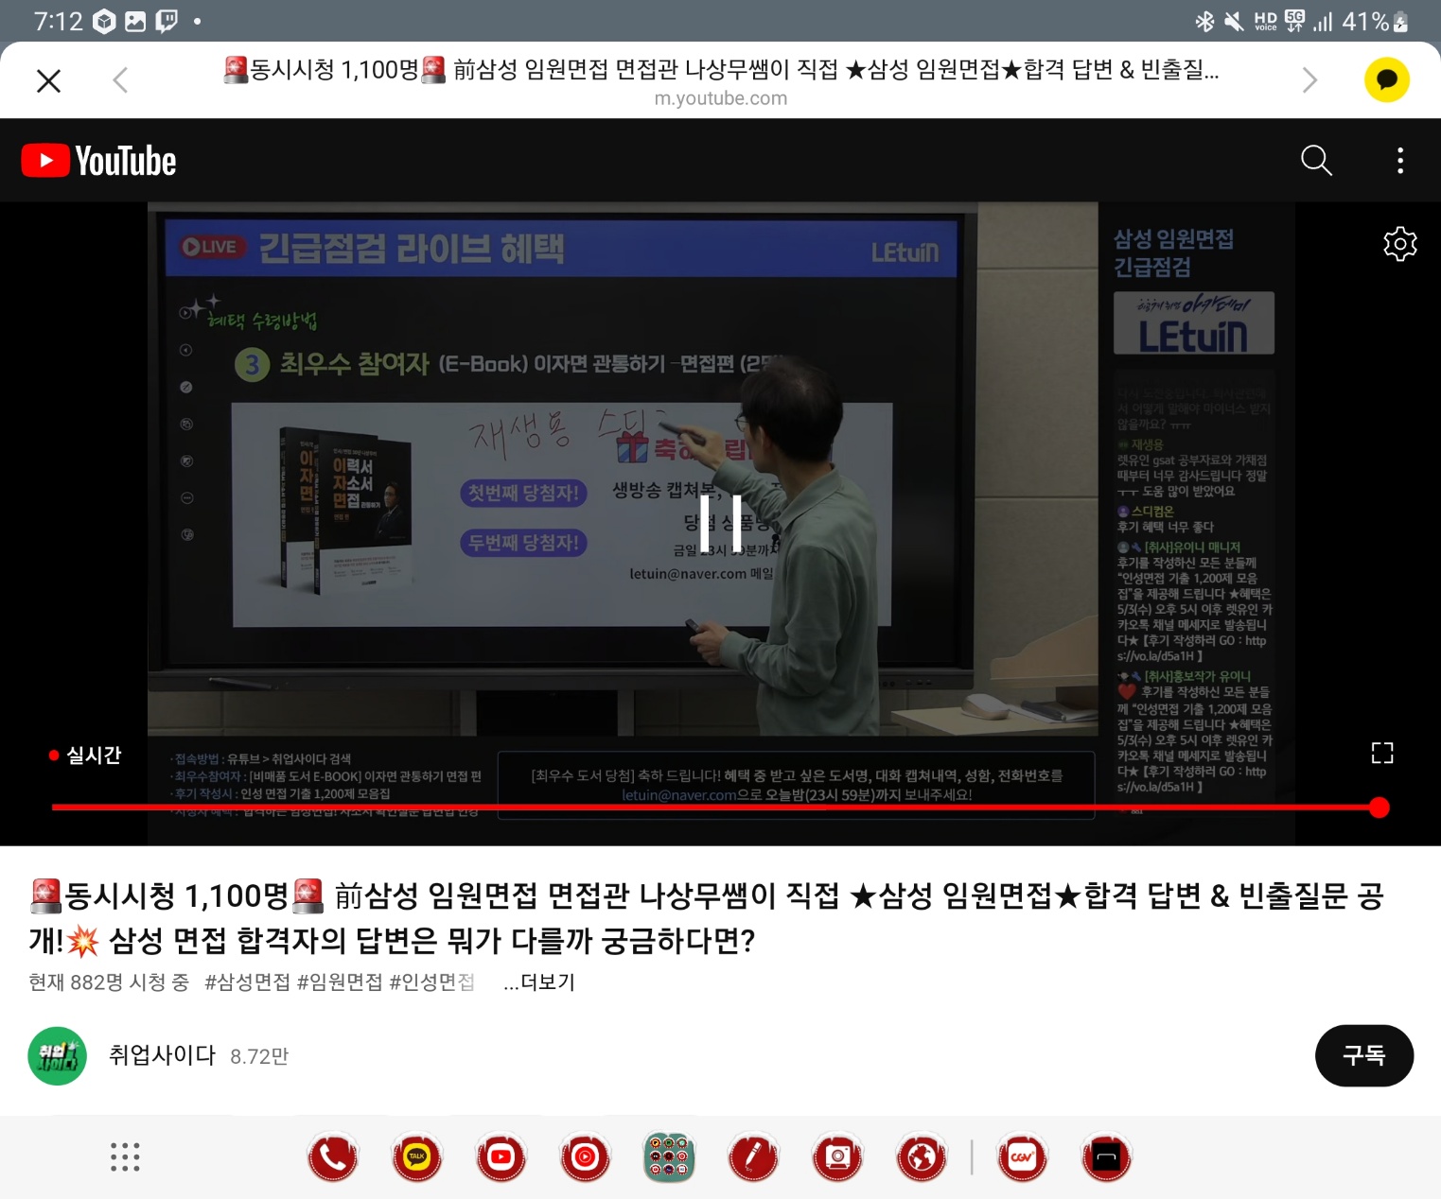Viewport: 1441px width, 1199px height.
Task: Launch KakaoTalk from the taskbar
Action: 416,1157
